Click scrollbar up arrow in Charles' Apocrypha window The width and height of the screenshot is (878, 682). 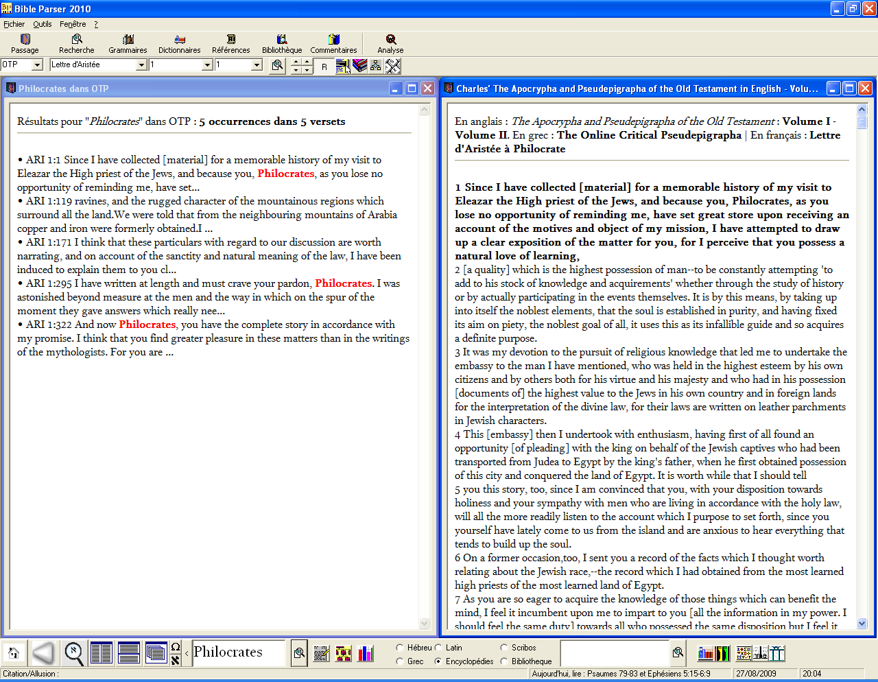862,109
